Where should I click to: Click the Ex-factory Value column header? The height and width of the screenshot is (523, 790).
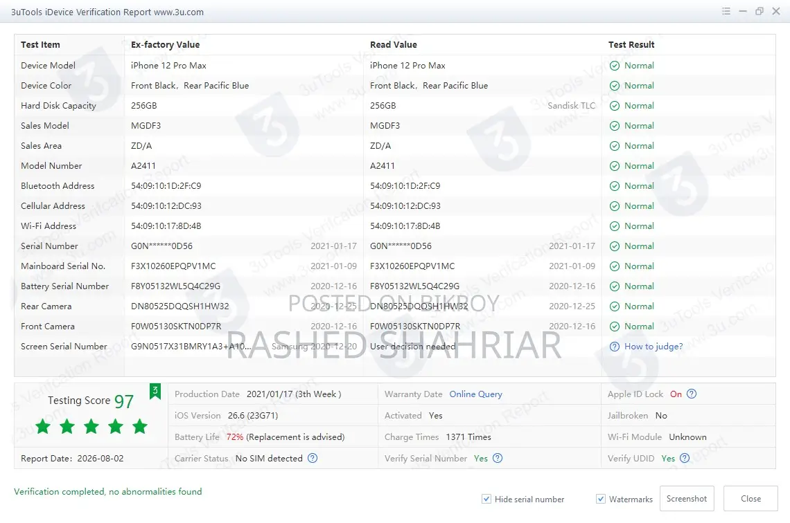pos(165,45)
